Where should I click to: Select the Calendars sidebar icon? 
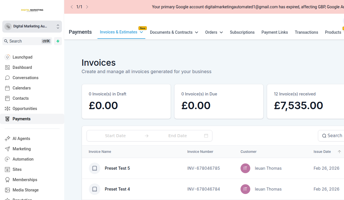pyautogui.click(x=7, y=88)
